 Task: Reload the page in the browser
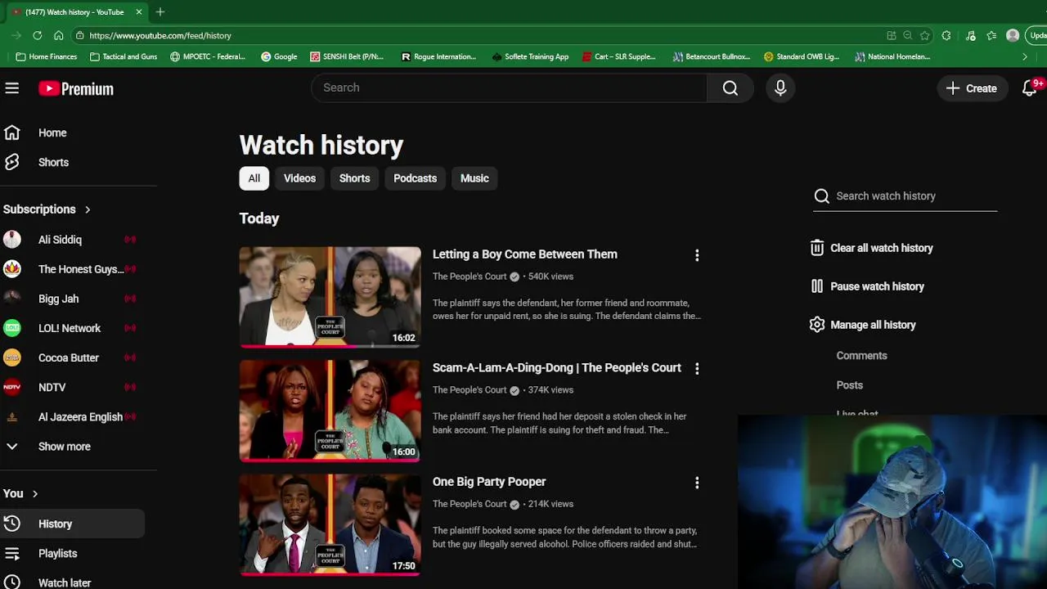pyautogui.click(x=37, y=35)
